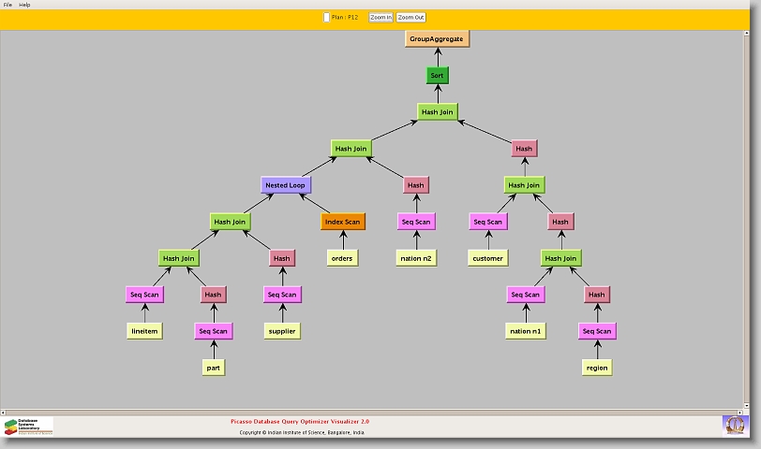
Task: Click the Indian Institute of Science emblem
Action: pos(735,425)
